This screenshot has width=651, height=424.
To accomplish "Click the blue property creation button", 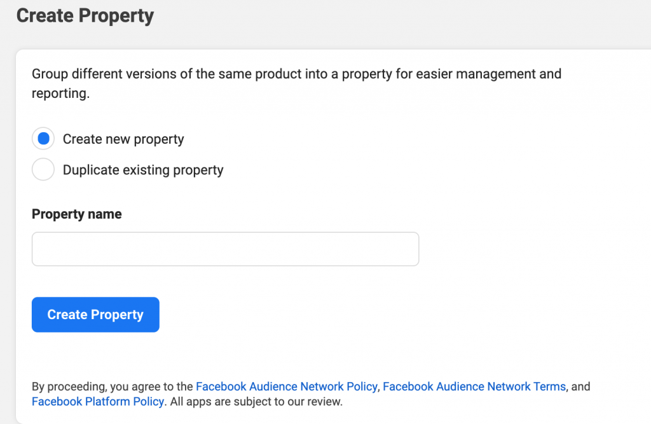I will (x=95, y=314).
